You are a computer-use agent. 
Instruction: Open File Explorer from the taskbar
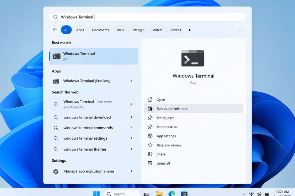(x=159, y=194)
